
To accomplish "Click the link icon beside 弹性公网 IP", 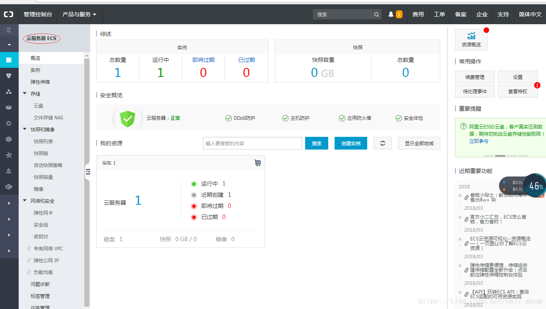I will (x=29, y=261).
